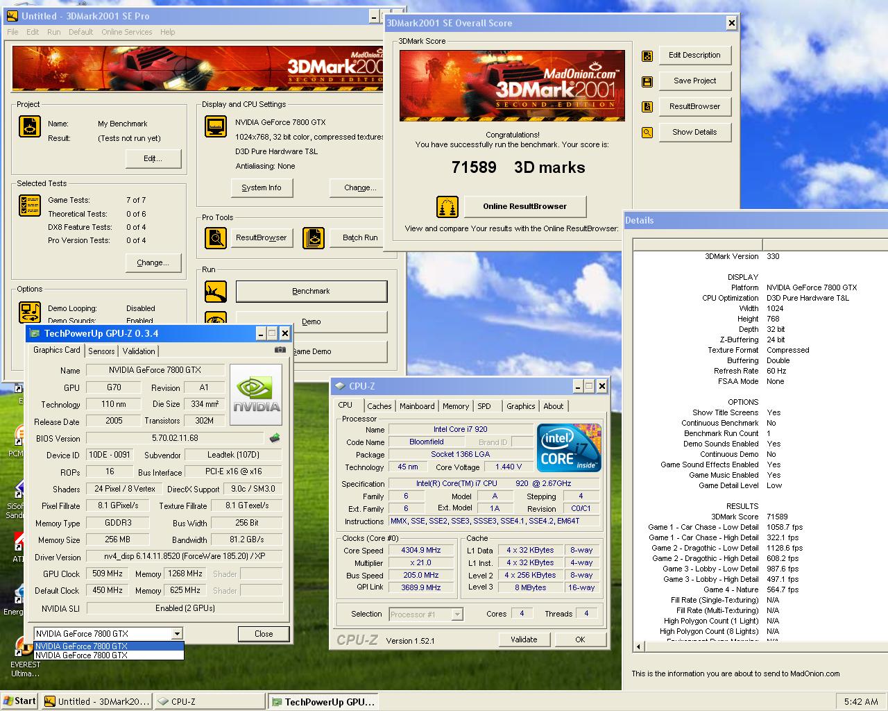888x711 pixels.
Task: Select the highlighted first NVIDIA GeForce 7800 GTX entry
Action: coord(109,646)
